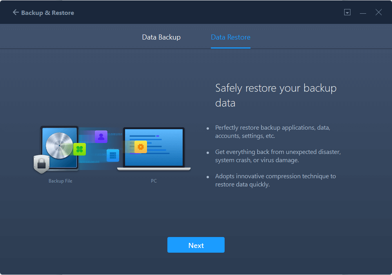Click the Backup File disk illustration

pos(60,148)
